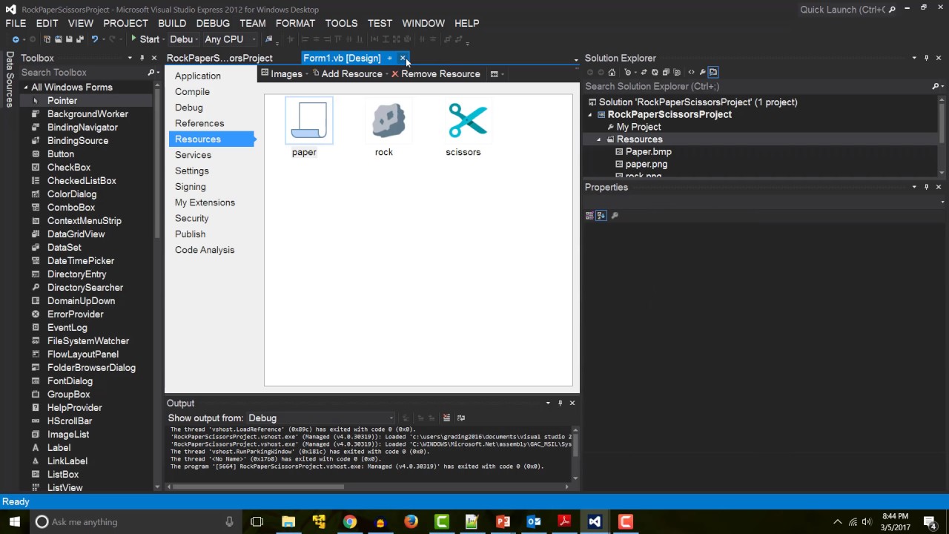Collapse the All Windows Forms toolbox group
949x534 pixels.
pos(25,88)
